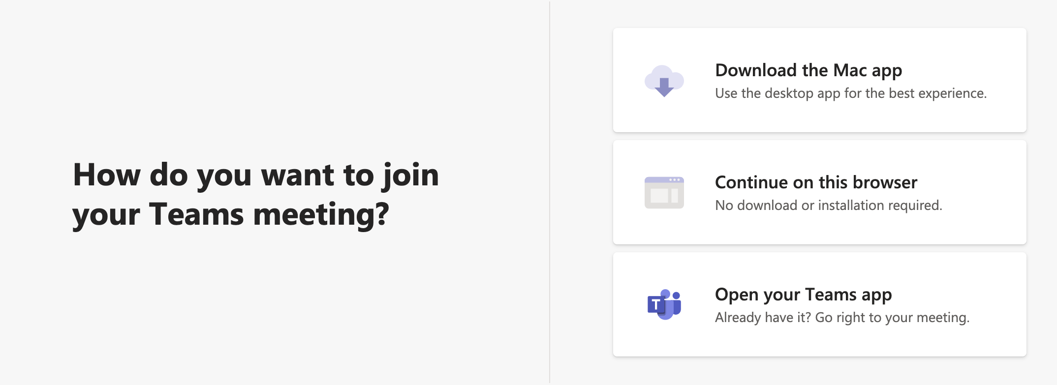
Task: Select the "Download the Mac app" title
Action: 808,70
